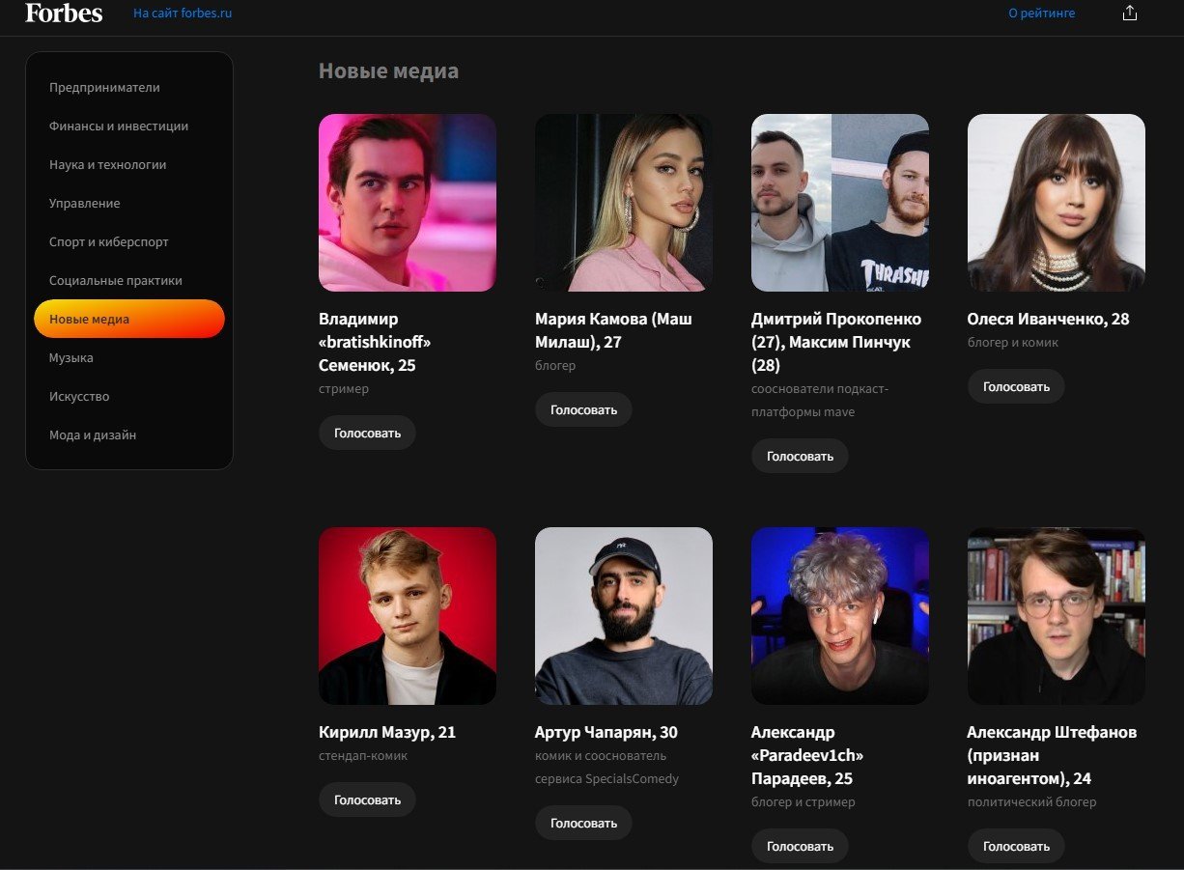Open Александр Парадеев's photo
This screenshot has height=870, width=1184.
(x=840, y=616)
